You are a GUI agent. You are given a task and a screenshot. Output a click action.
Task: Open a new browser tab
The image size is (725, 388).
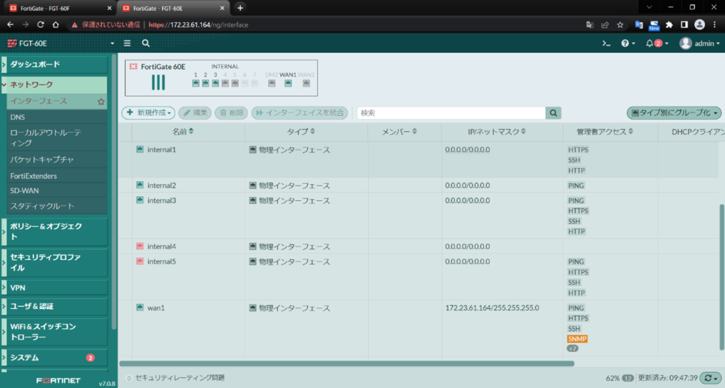tap(240, 8)
